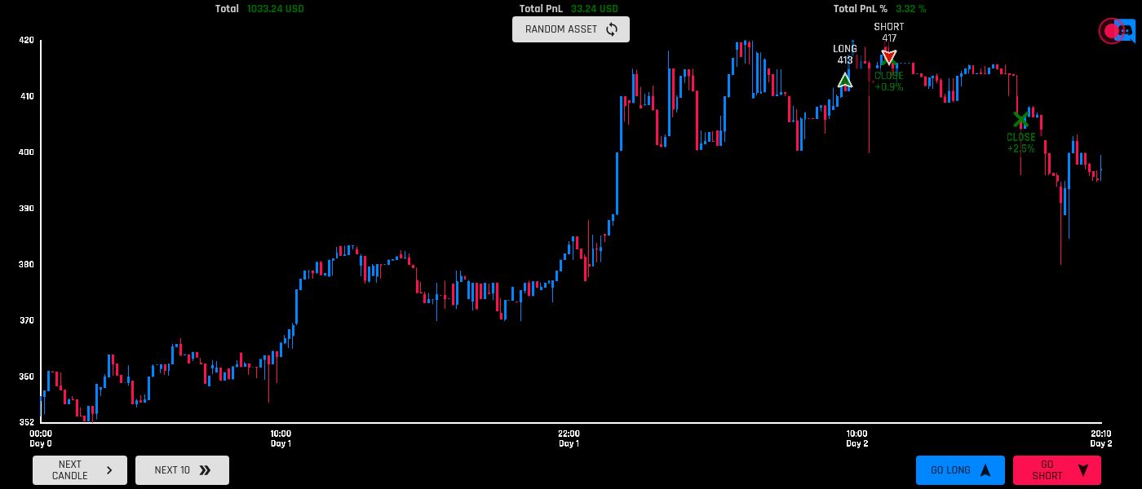1142x489 pixels.
Task: Click the up arrow icon on Go Long button
Action: point(986,469)
